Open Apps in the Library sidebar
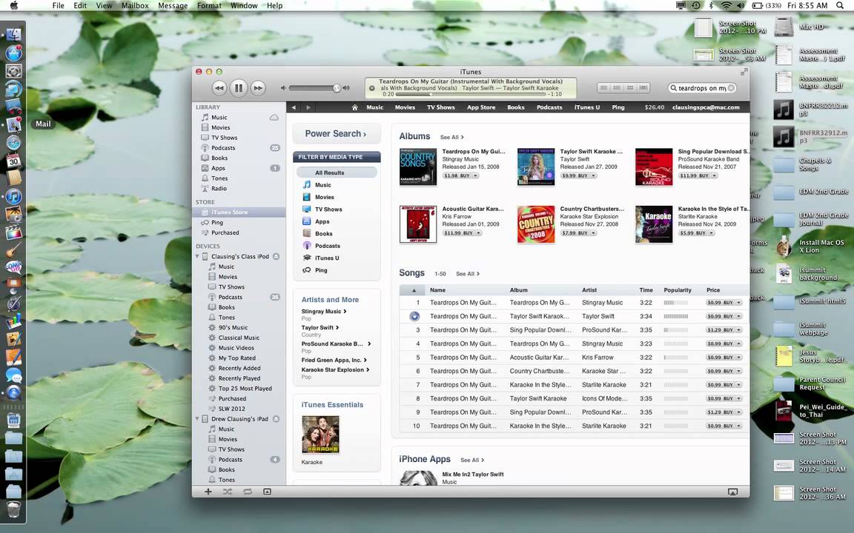This screenshot has height=533, width=854. [218, 168]
